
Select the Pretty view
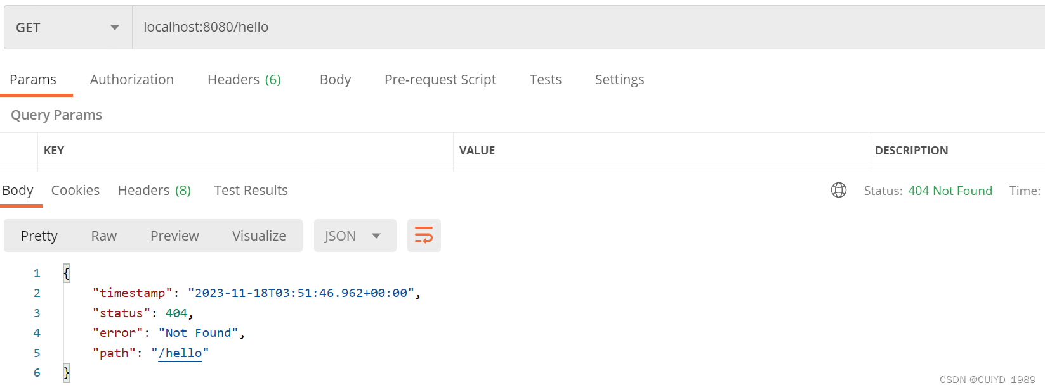pyautogui.click(x=39, y=236)
